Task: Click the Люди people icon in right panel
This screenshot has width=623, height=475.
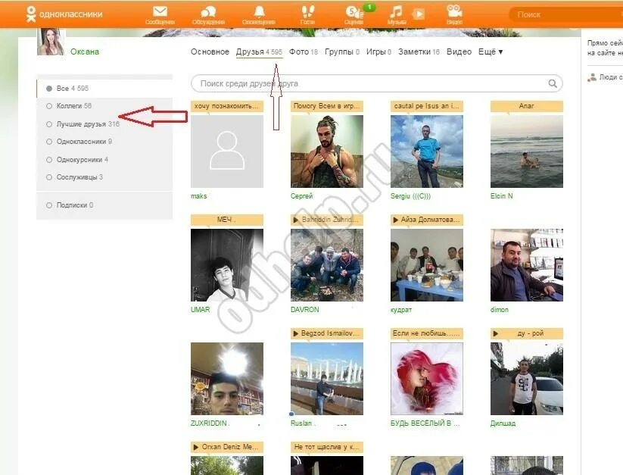Action: 592,77
